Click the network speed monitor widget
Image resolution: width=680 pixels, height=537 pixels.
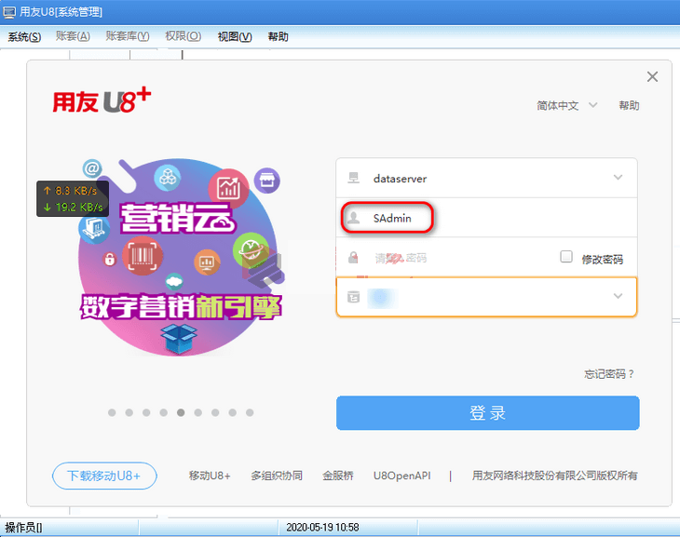[73, 199]
